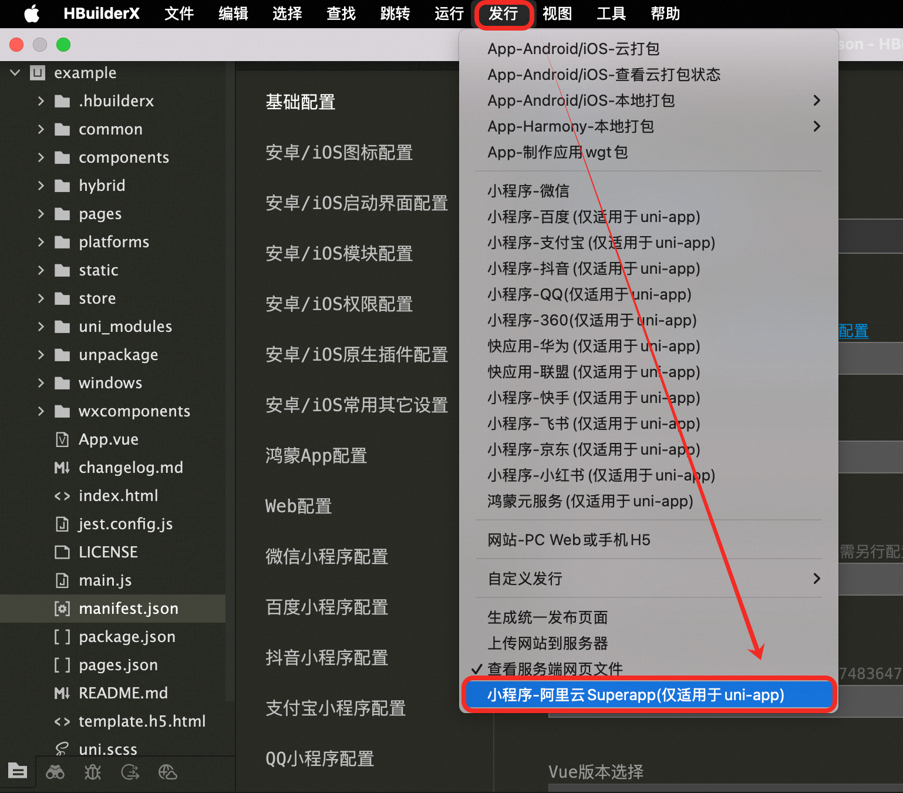Viewport: 903px width, 793px height.
Task: Expand the wxcomponents folder chevron
Action: 41,411
